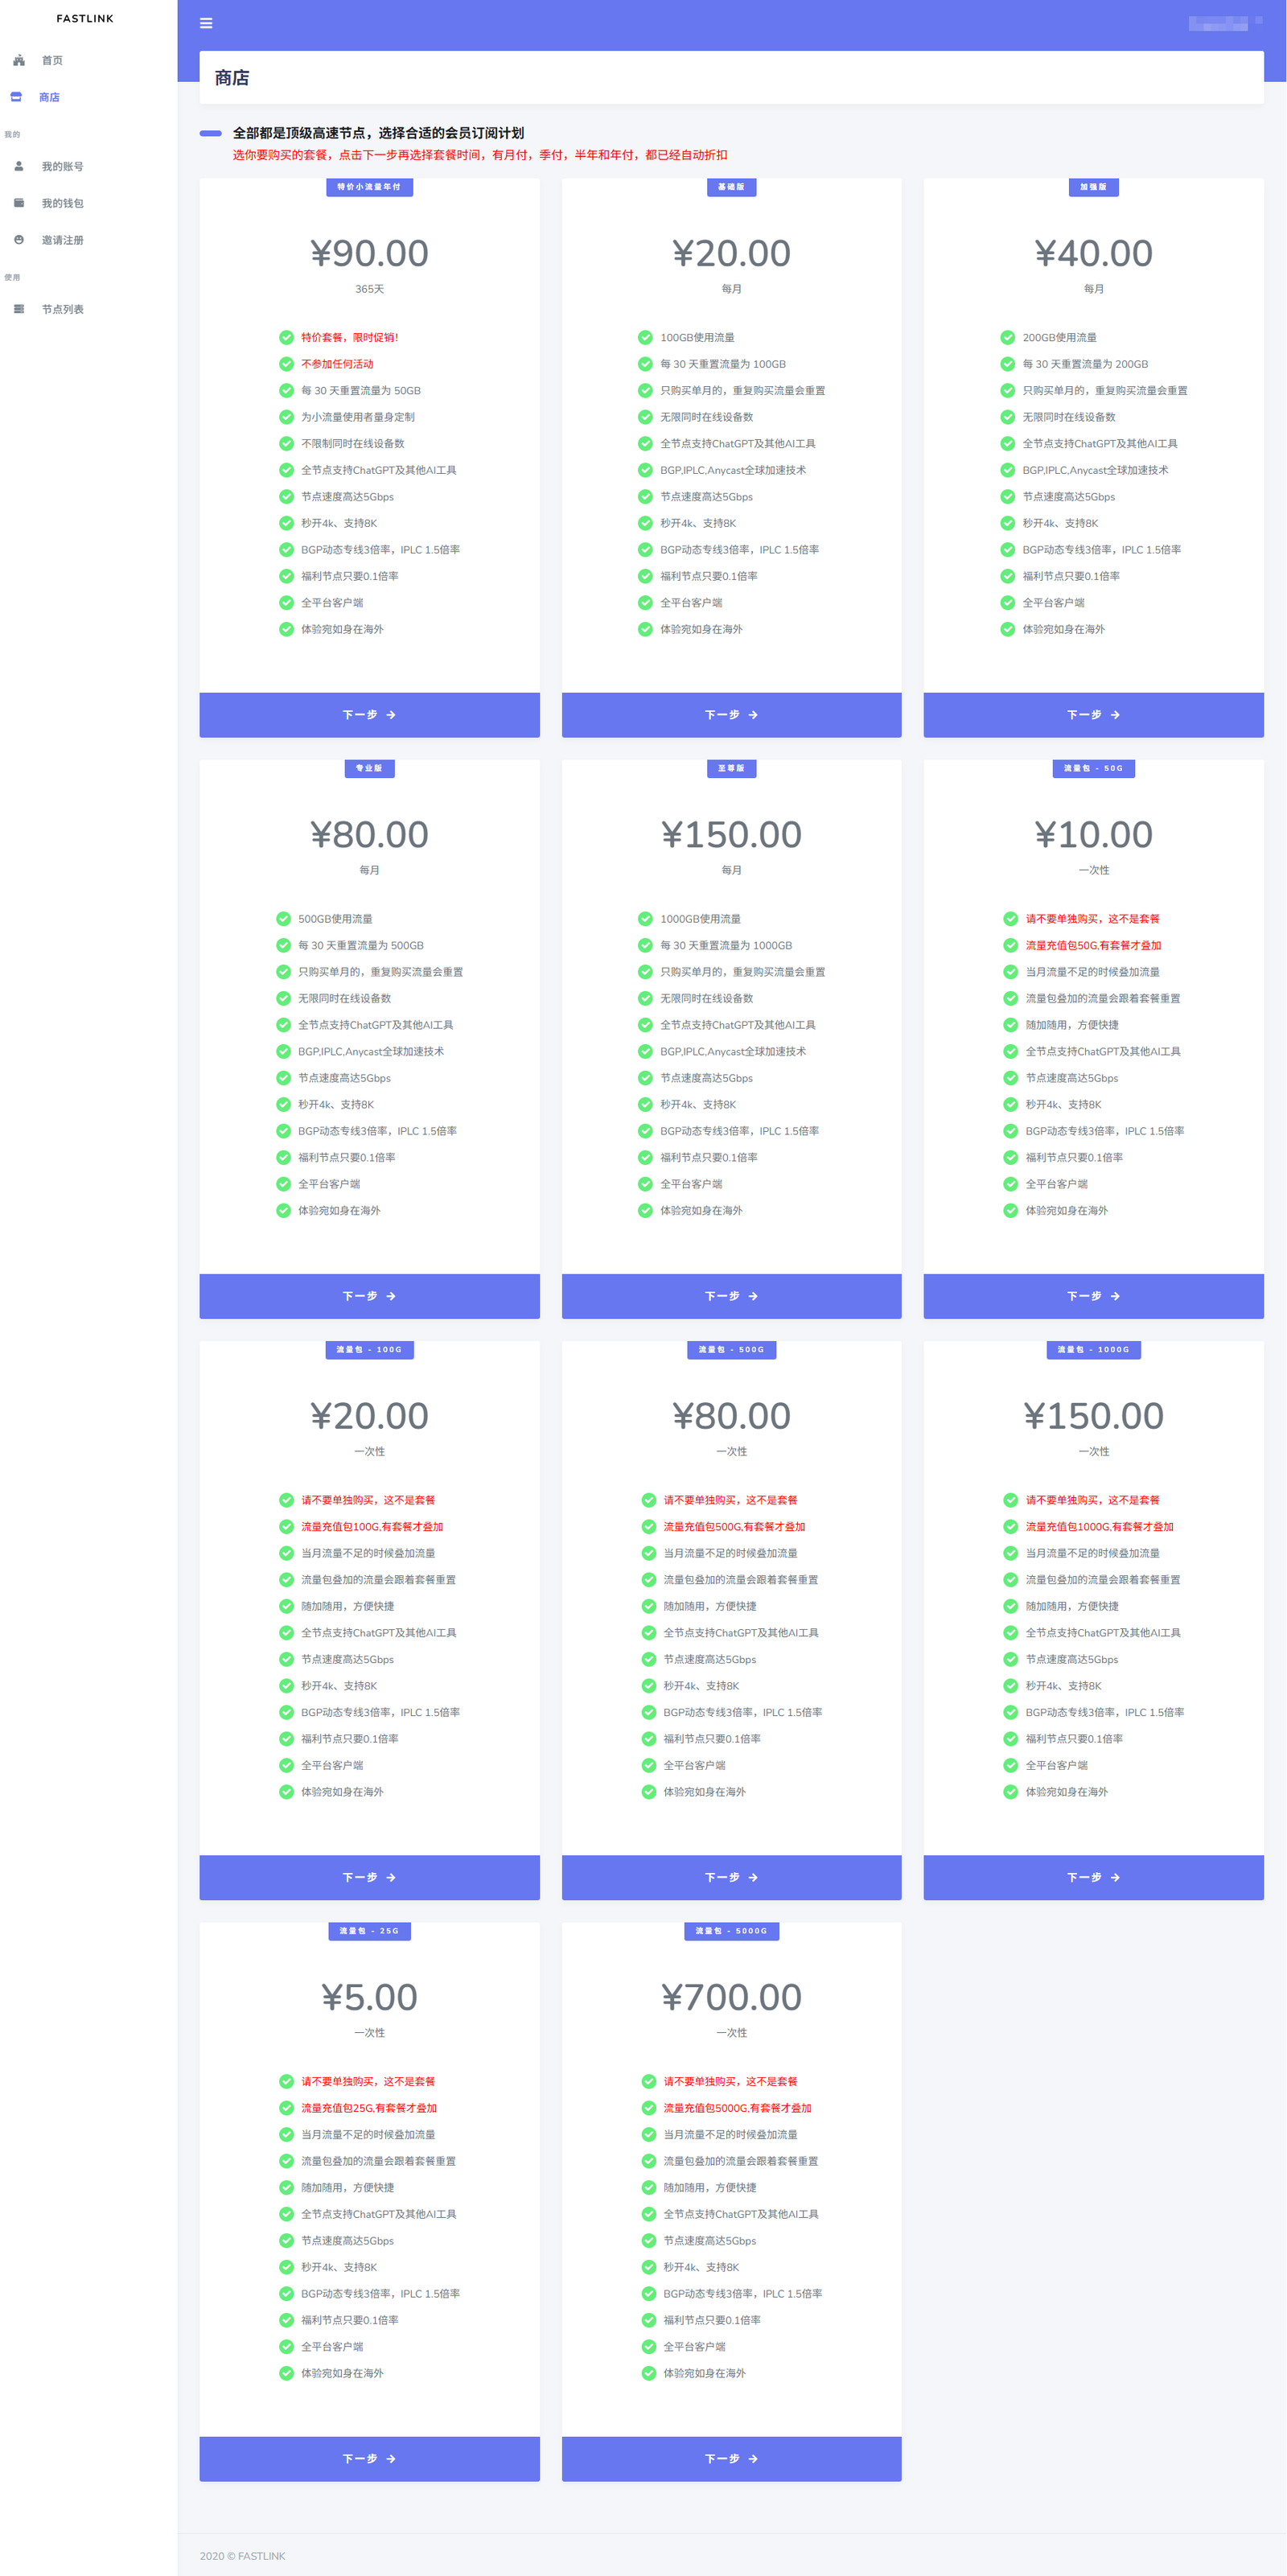Click the wallet icon beside 我的钱包

point(19,203)
